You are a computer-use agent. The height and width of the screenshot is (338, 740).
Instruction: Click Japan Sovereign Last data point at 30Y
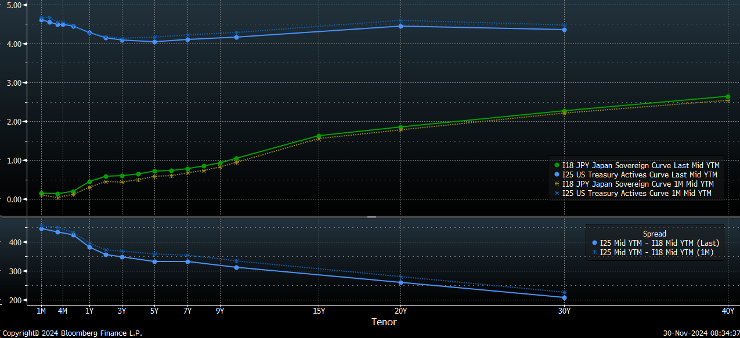[564, 111]
